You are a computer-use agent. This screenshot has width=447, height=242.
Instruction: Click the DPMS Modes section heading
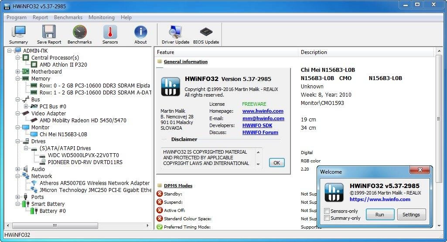(x=178, y=186)
